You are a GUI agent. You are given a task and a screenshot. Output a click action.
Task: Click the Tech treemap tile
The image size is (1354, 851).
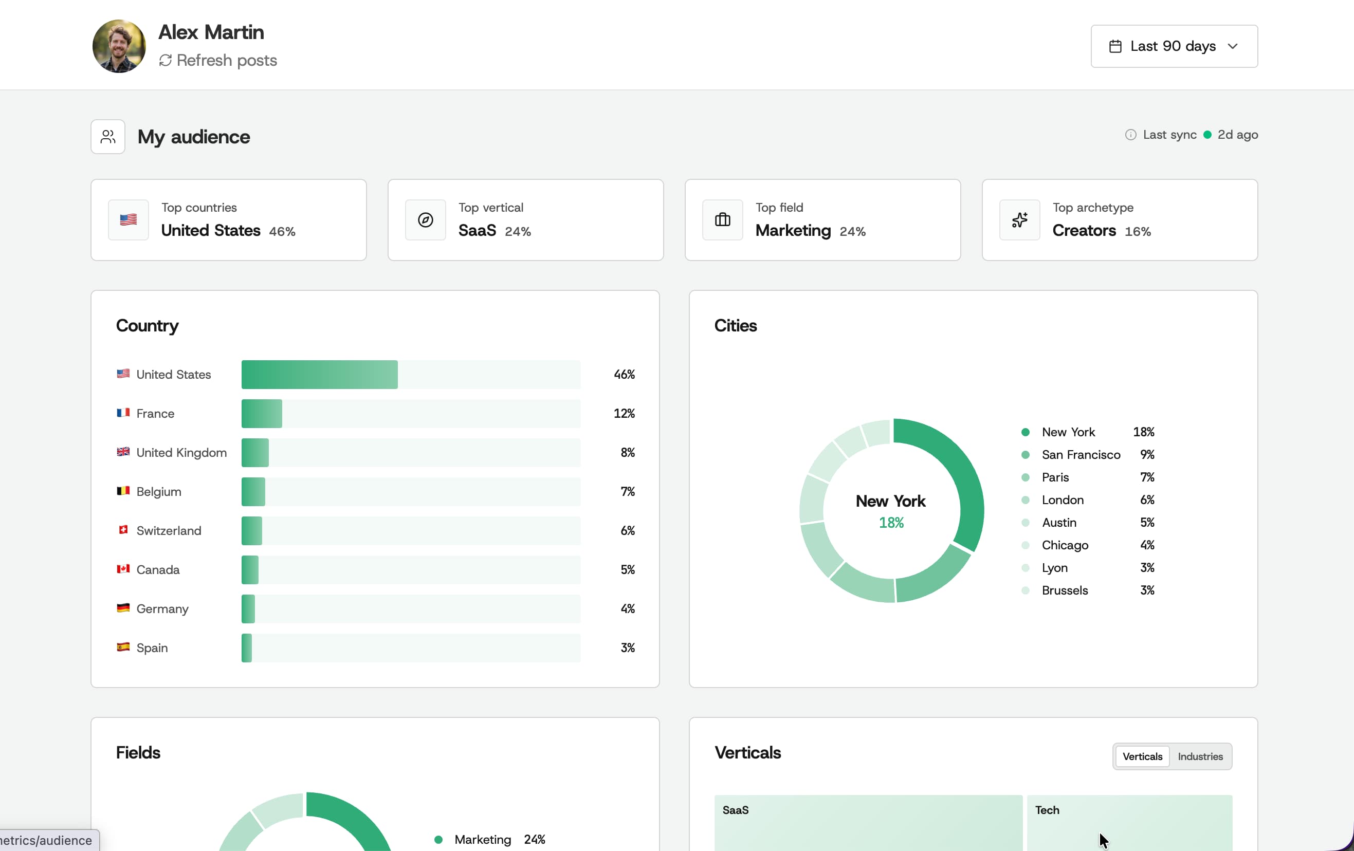1129,823
